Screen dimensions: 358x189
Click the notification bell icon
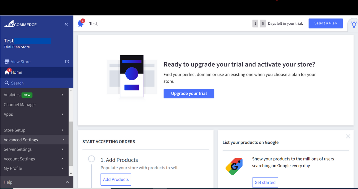[81, 24]
